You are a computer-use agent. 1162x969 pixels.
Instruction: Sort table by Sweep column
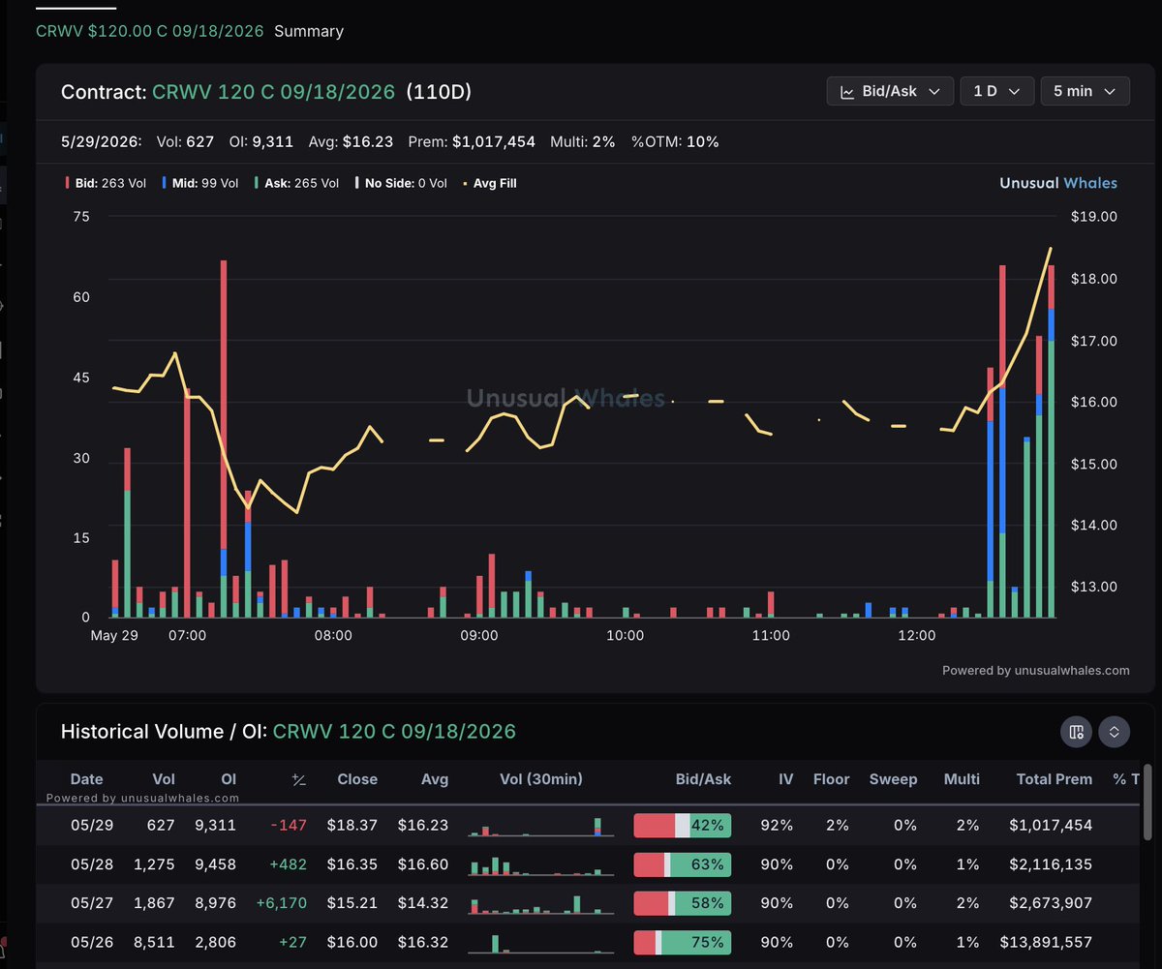893,778
